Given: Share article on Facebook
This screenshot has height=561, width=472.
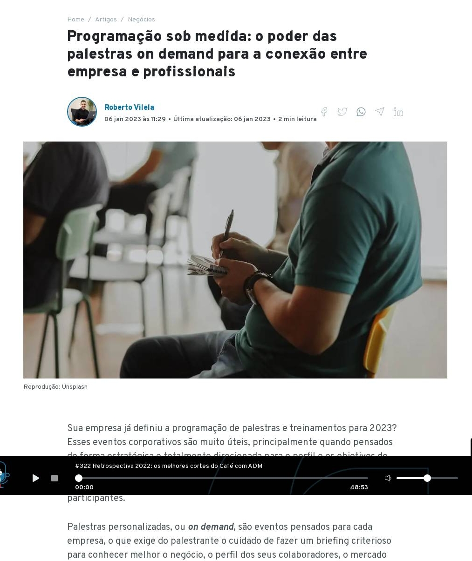Looking at the screenshot, I should click(324, 112).
